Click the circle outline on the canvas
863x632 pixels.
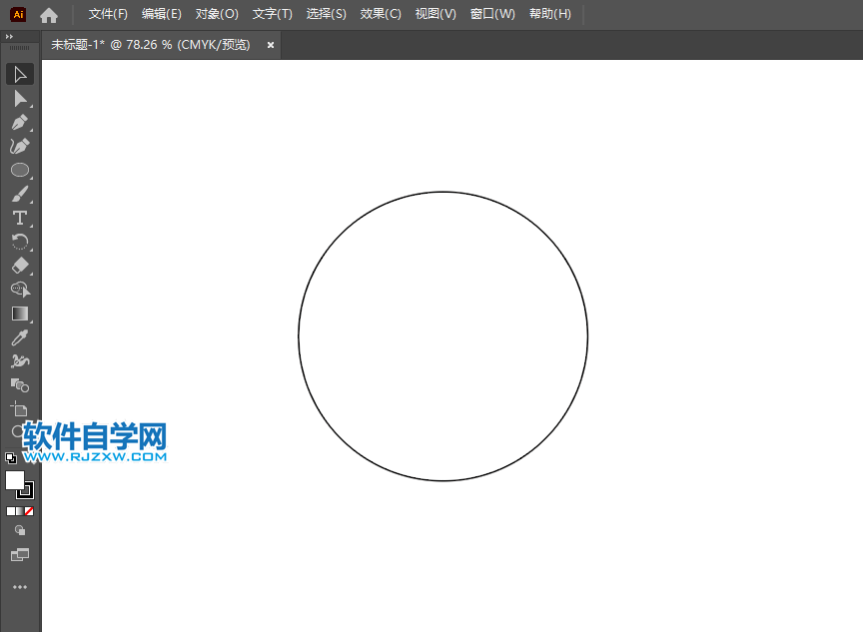443,193
